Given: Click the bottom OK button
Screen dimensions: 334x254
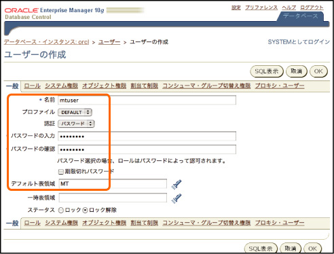Looking at the screenshot, I should 312,249.
